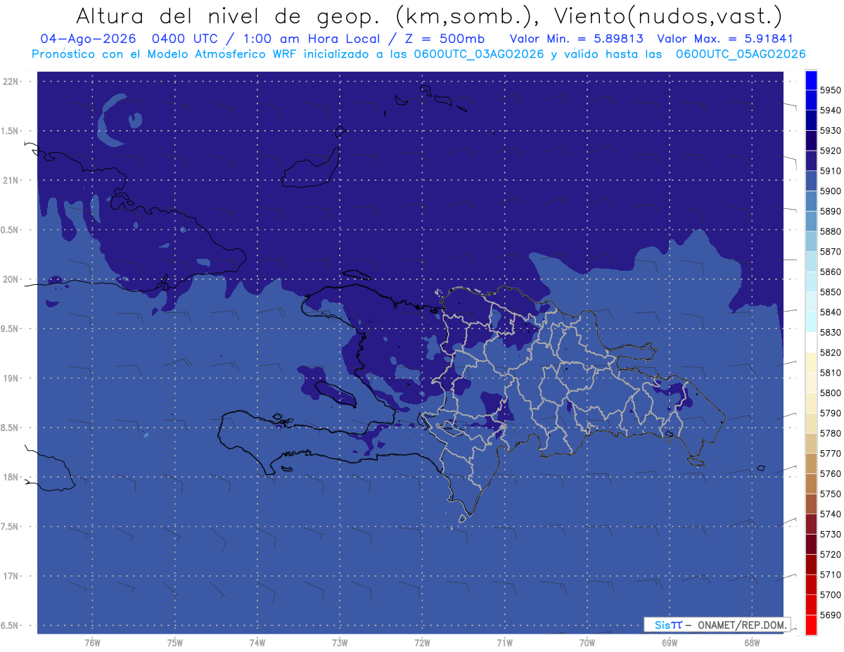Click the '5820' color scale value
This screenshot has height=652, width=844.
tap(830, 352)
